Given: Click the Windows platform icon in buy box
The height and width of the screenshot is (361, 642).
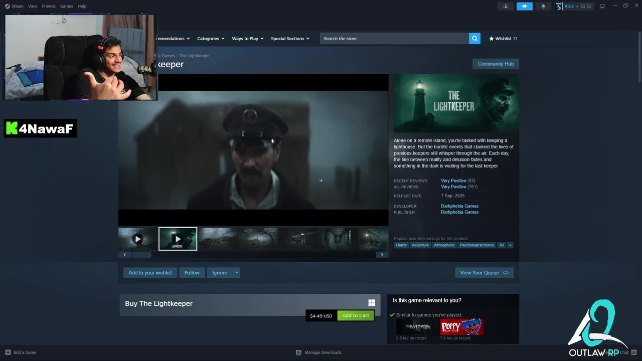Looking at the screenshot, I should 372,303.
